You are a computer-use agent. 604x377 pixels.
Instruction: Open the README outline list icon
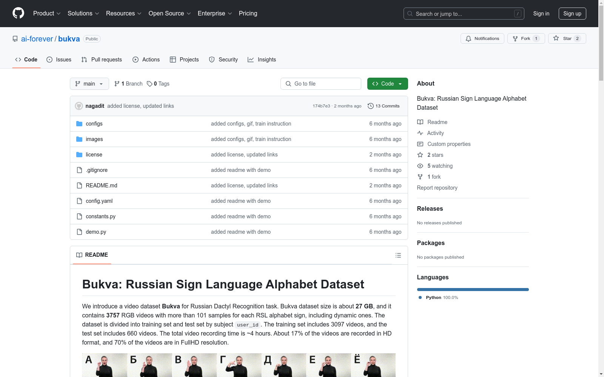[398, 255]
